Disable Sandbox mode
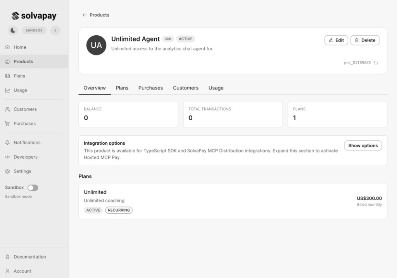397x278 pixels. click(x=33, y=187)
